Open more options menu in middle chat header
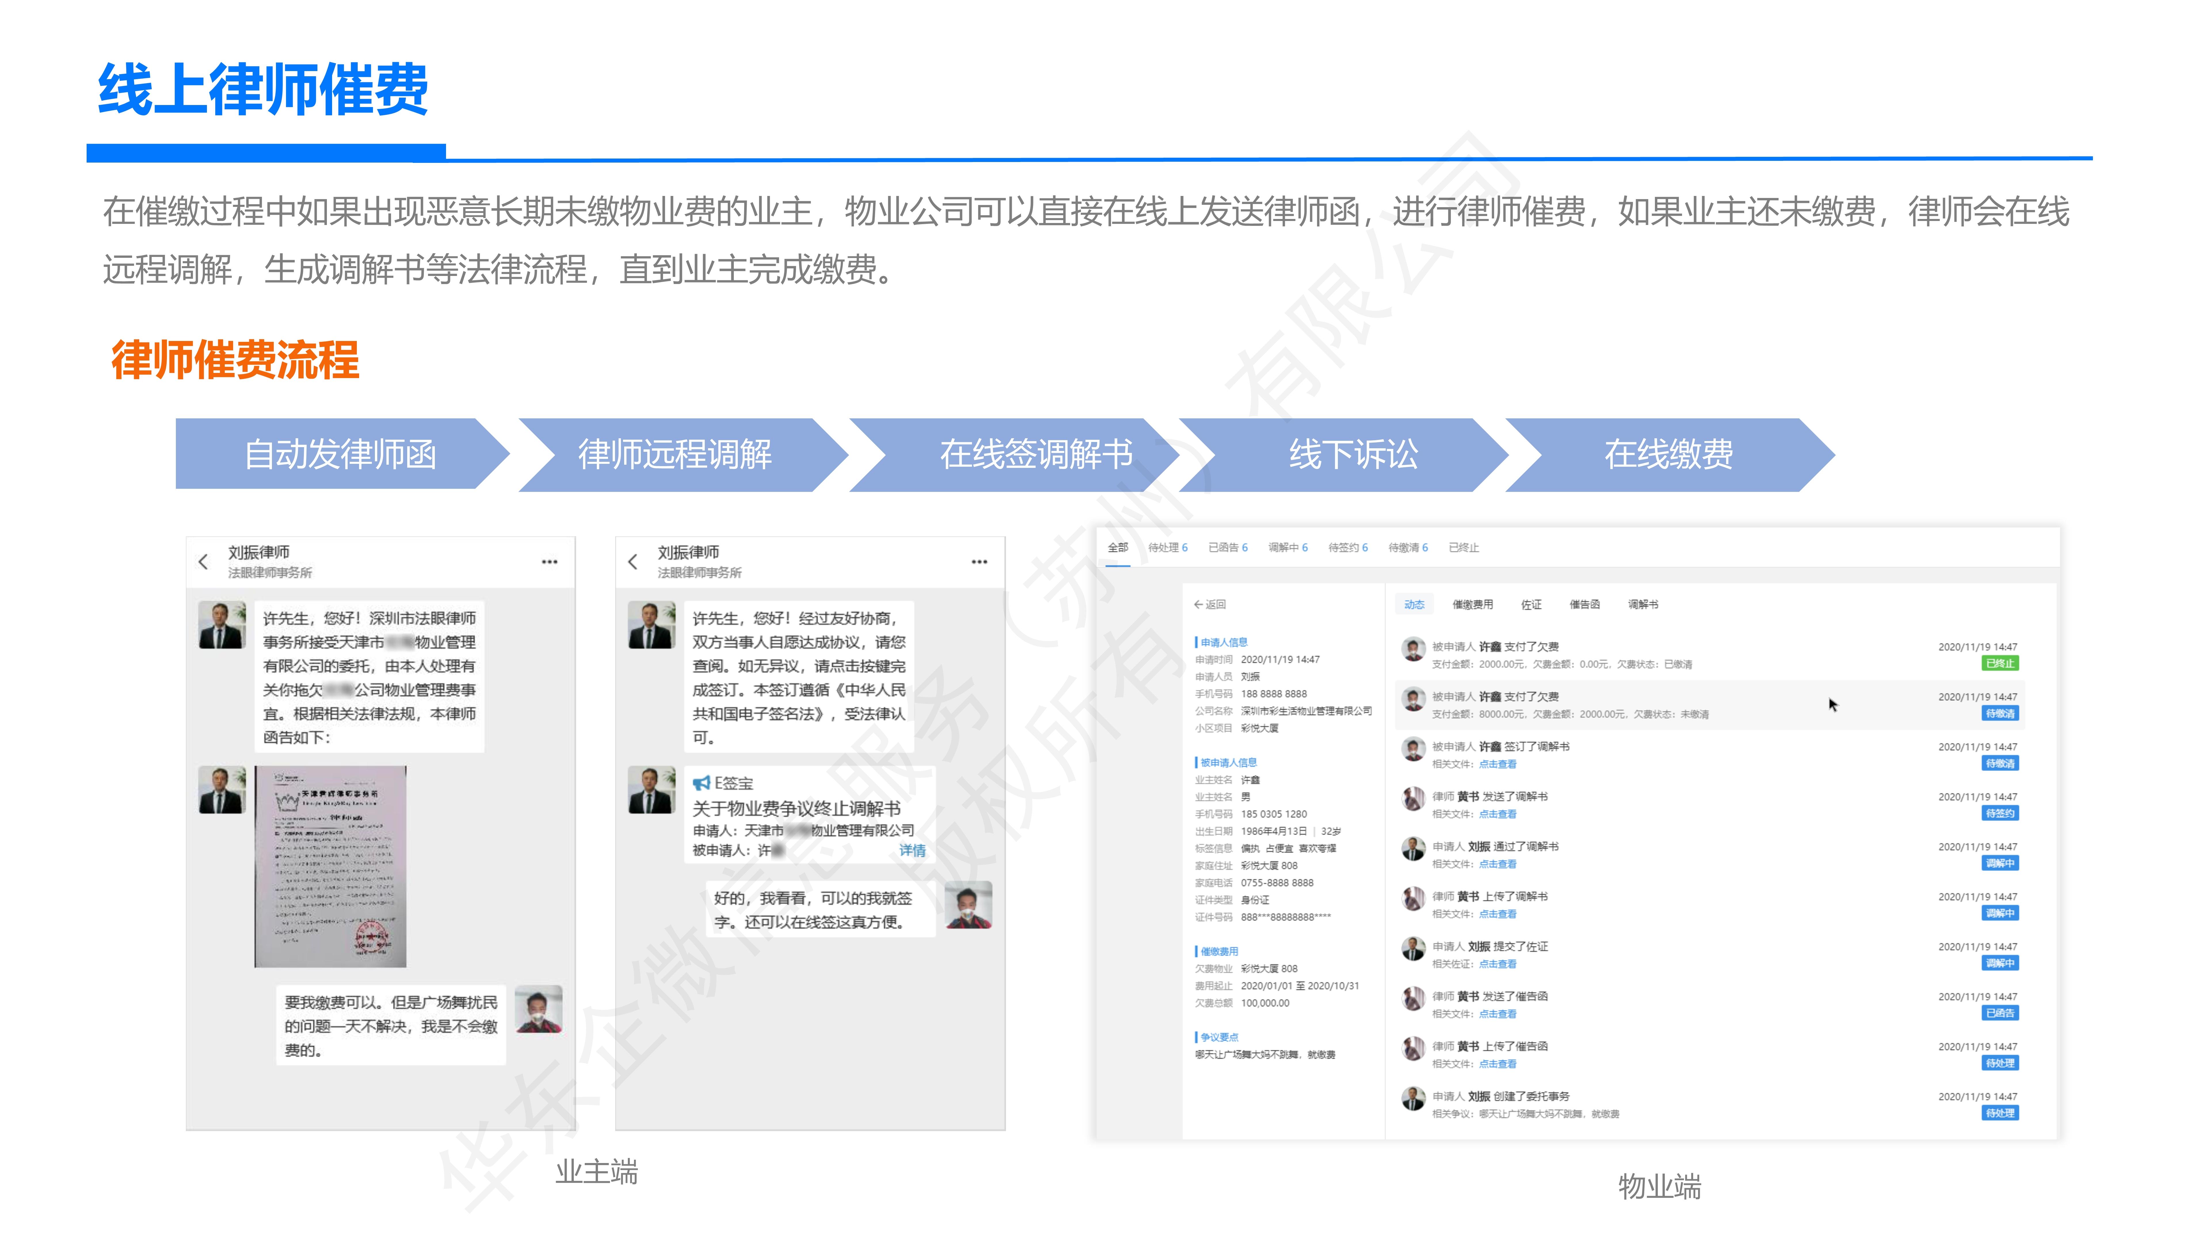 (x=980, y=562)
